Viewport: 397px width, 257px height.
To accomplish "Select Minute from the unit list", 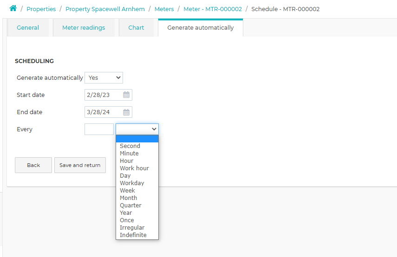I will click(x=137, y=153).
